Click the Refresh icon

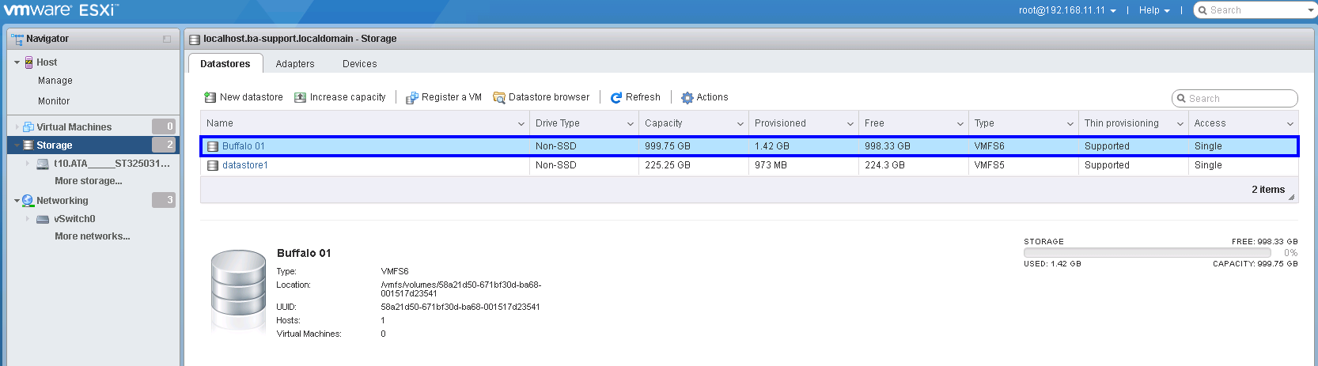[616, 97]
